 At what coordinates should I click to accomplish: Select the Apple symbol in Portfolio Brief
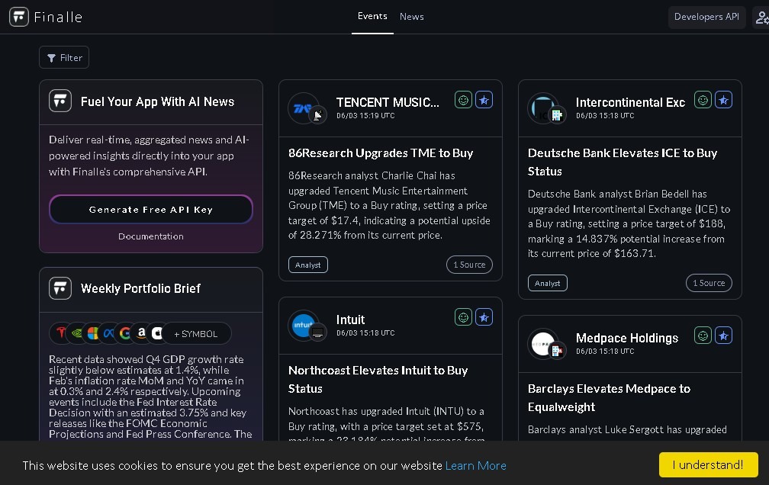coord(157,333)
